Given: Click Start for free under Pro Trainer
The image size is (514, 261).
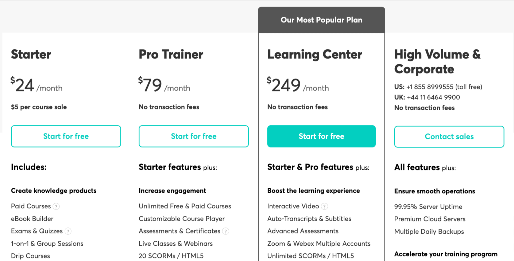Looking at the screenshot, I should tap(194, 136).
